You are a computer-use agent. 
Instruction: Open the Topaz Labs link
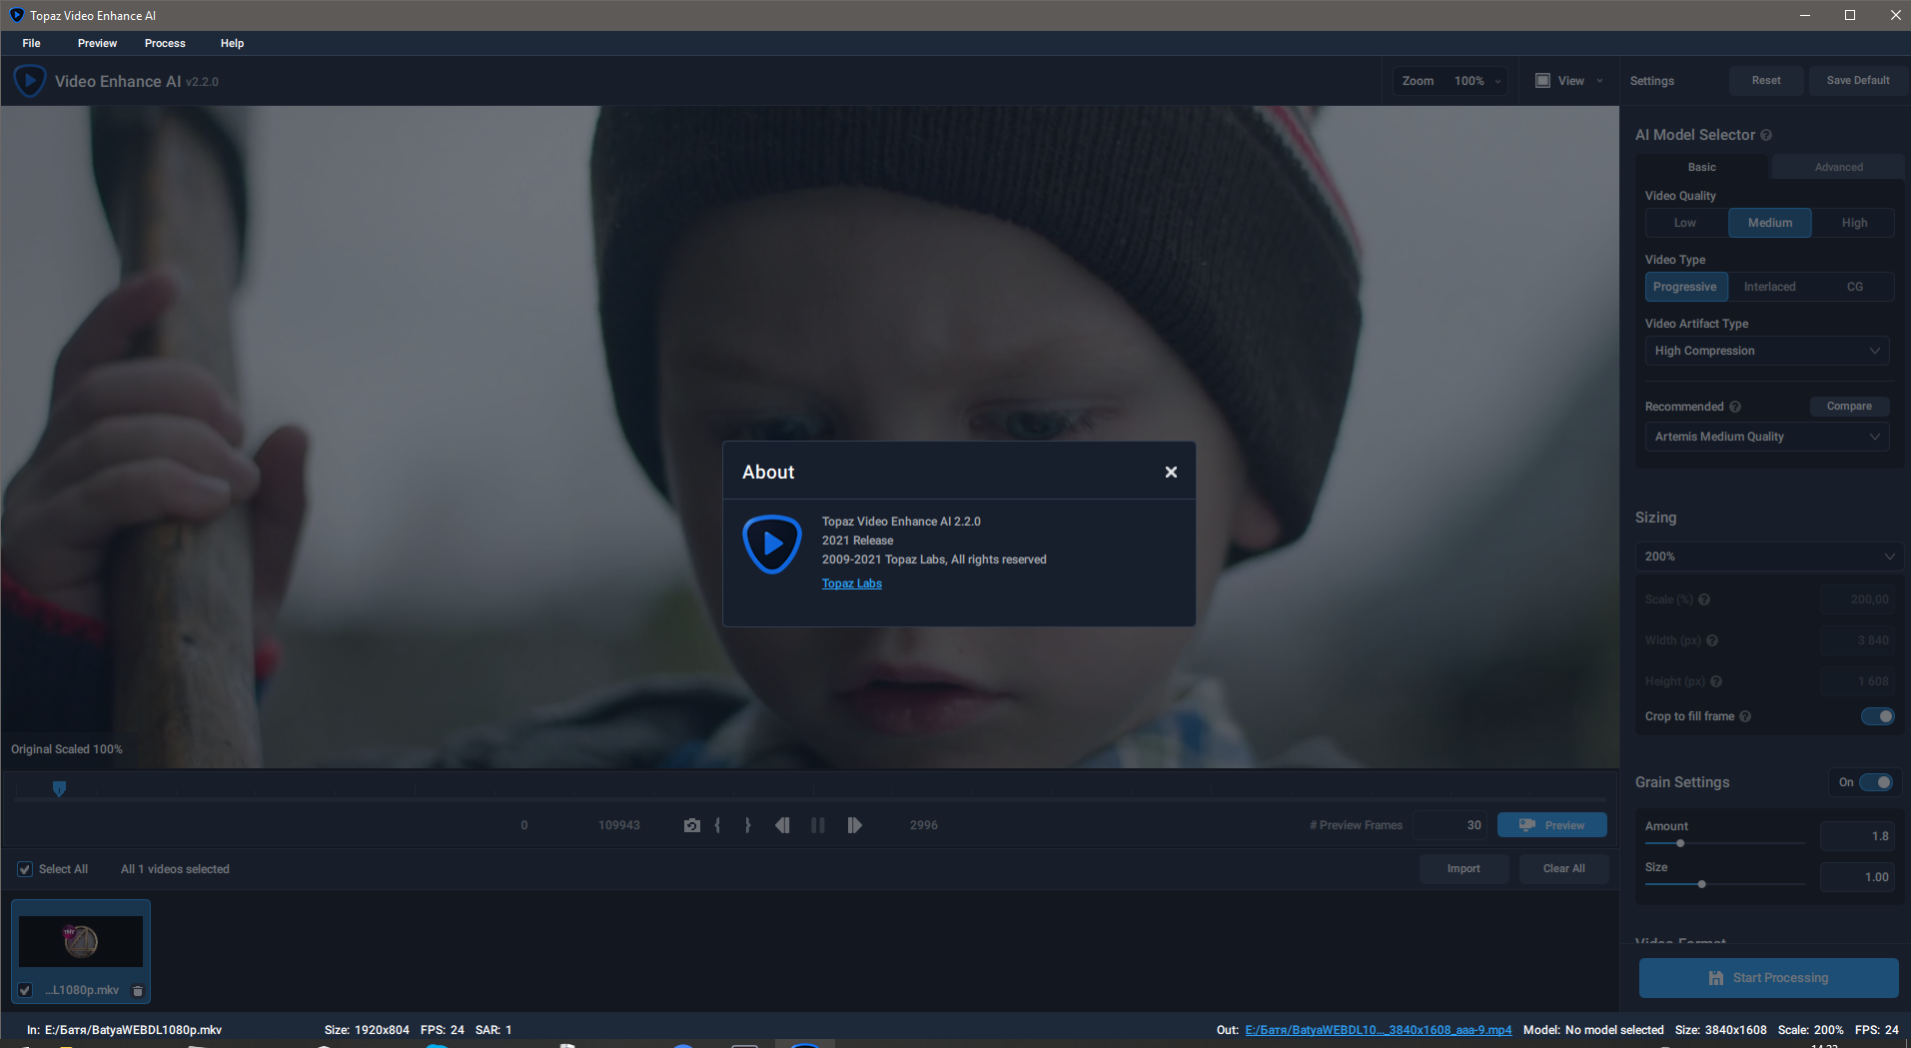coord(852,583)
